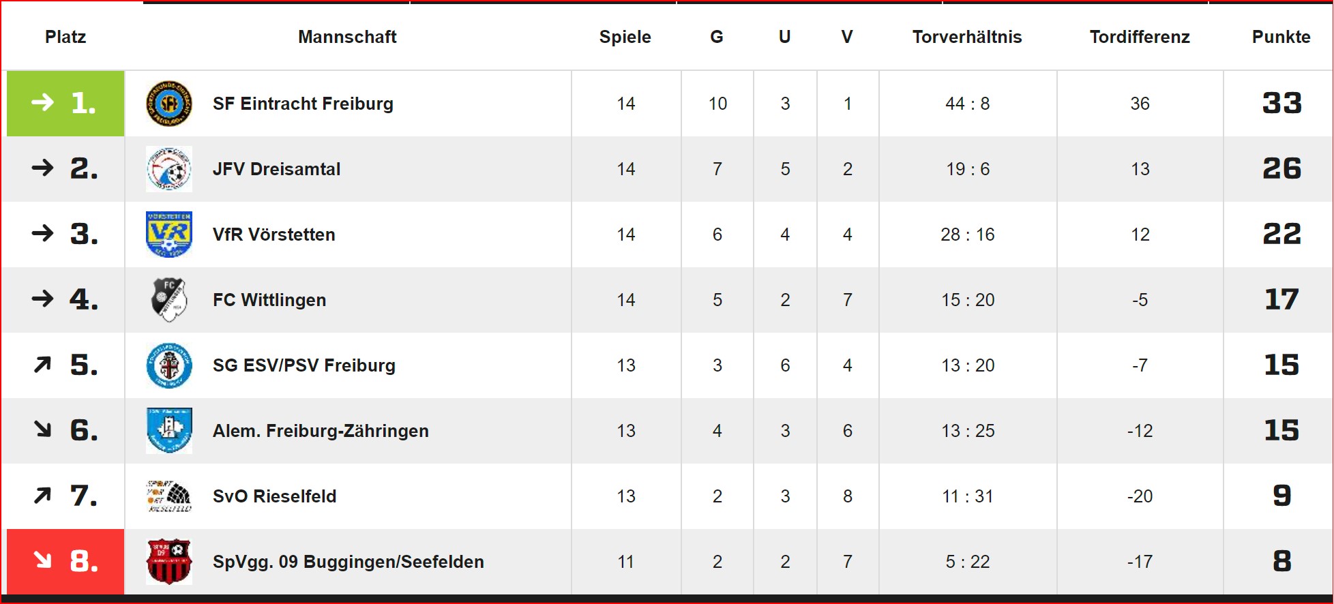Open the VfR Vörstetten crest icon
Screen dimensions: 1334x604
(169, 235)
